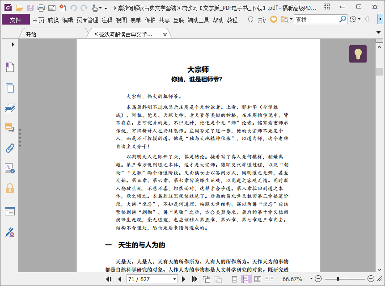This screenshot has width=385, height=286.
Task: Switch to the 主页 ribbon tab
Action: coord(38,20)
